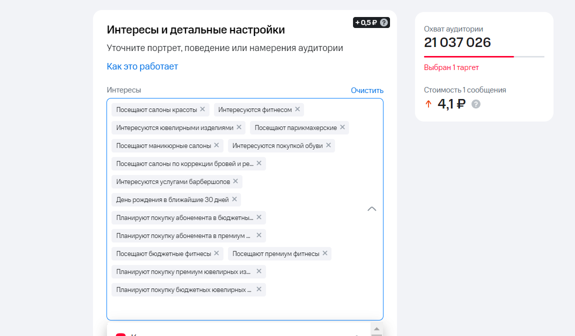575x336 pixels.
Task: Delete the «Интересуются ювелирными изделиями» tag
Action: click(238, 127)
